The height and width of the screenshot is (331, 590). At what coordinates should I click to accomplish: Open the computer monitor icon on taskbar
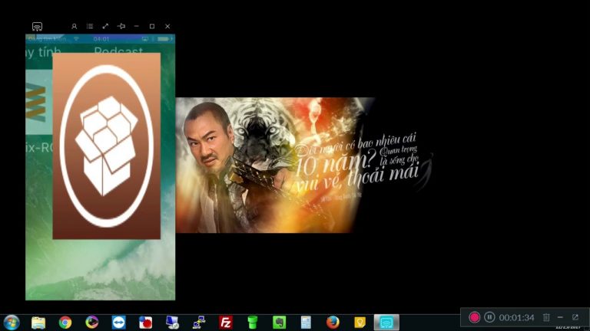click(172, 323)
